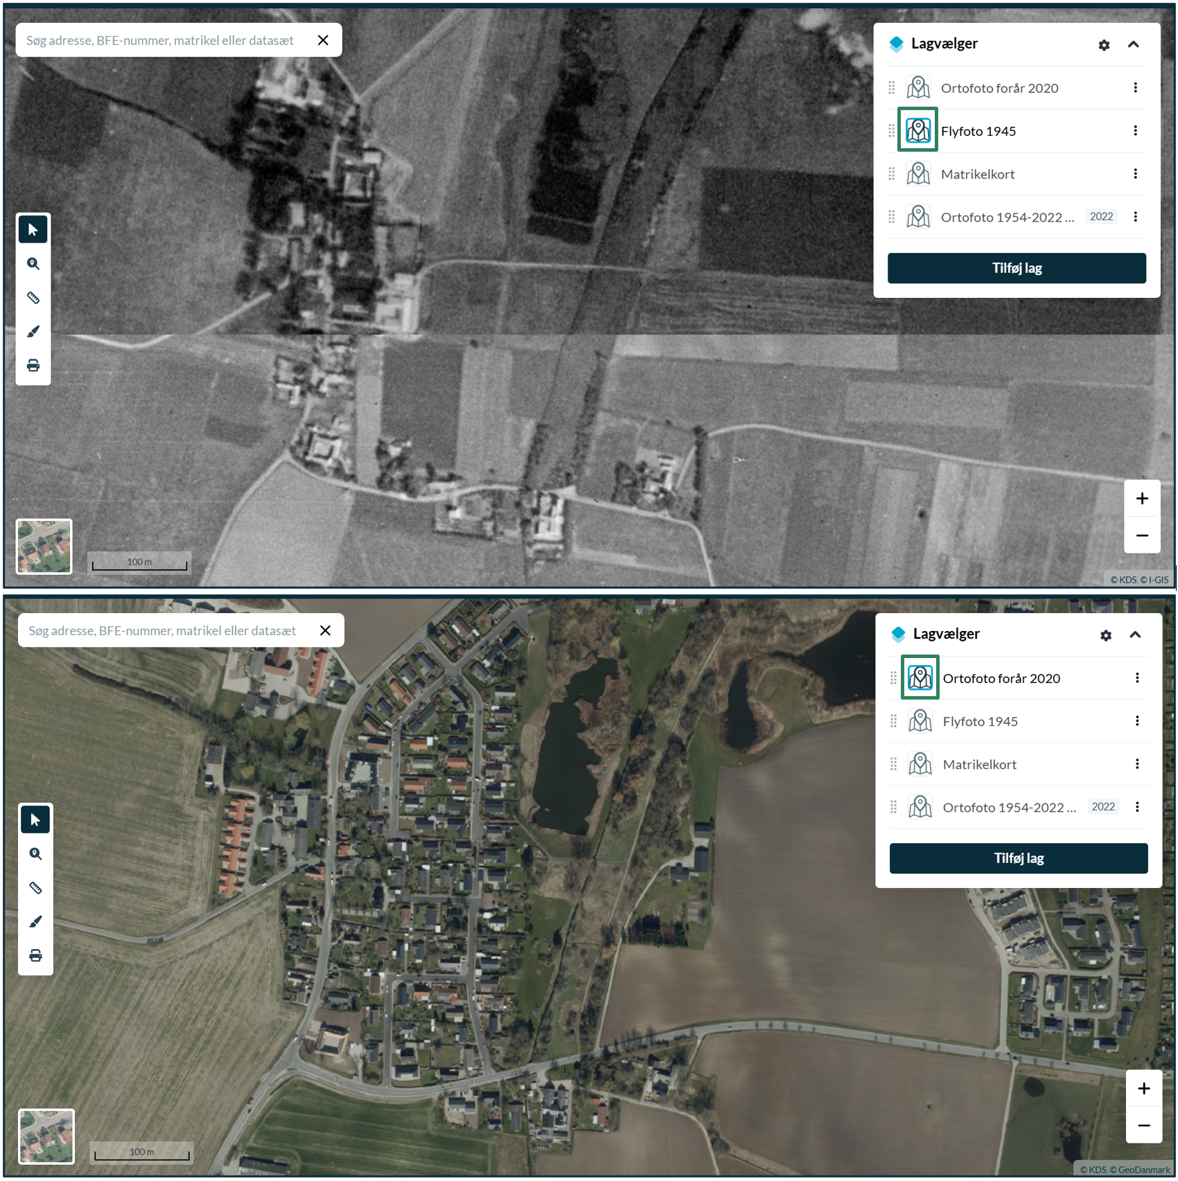Collapse the lower Lagvælger panel with chevron
Image resolution: width=1178 pixels, height=1181 pixels.
(x=1135, y=634)
